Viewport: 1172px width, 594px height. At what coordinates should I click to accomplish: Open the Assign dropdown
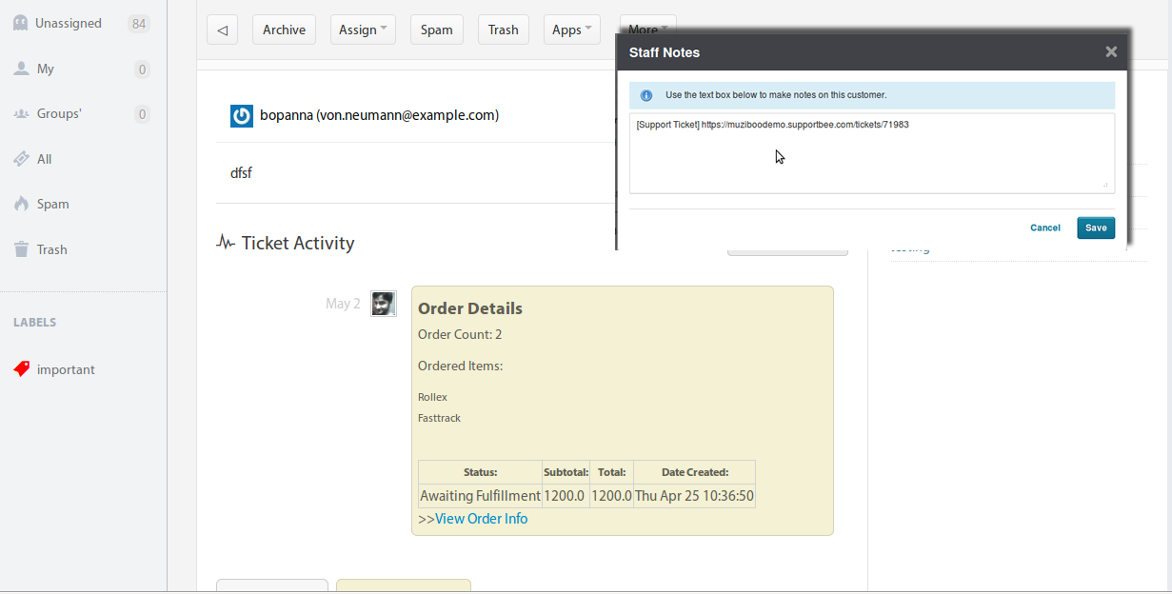pyautogui.click(x=363, y=29)
